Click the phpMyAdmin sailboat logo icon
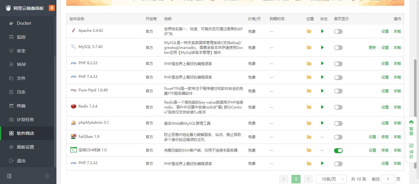This screenshot has width=419, height=184. [73, 123]
